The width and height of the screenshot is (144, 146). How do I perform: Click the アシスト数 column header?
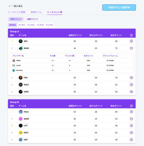coord(70,56)
